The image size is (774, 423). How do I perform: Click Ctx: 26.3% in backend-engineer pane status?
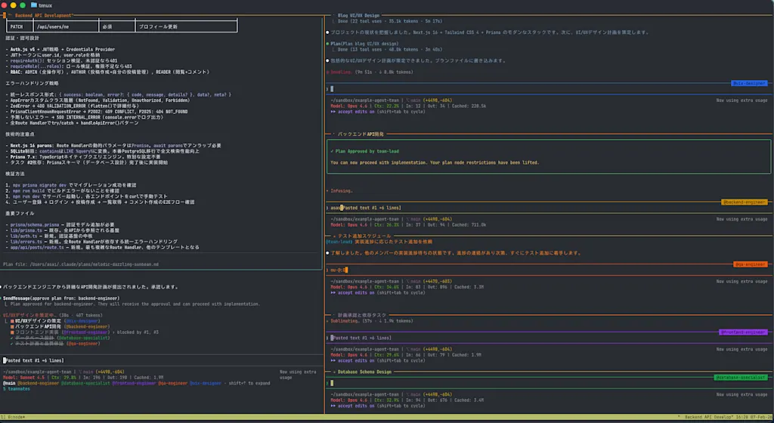click(x=386, y=225)
